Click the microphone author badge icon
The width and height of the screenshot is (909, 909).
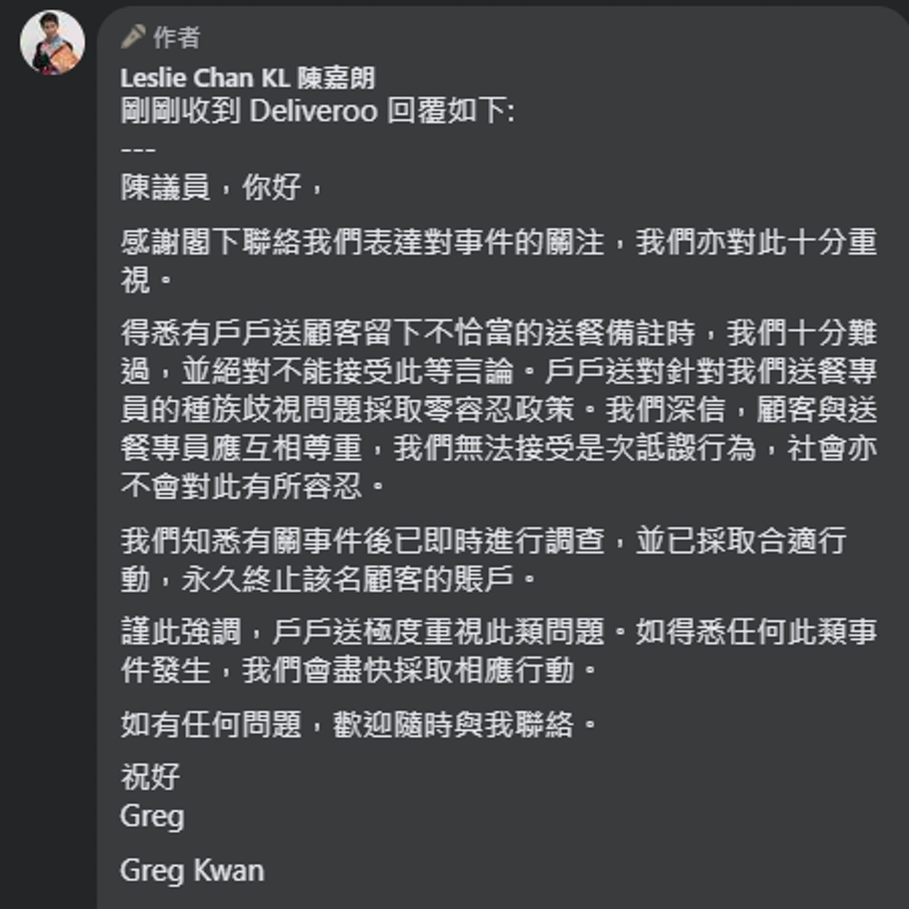[x=133, y=36]
